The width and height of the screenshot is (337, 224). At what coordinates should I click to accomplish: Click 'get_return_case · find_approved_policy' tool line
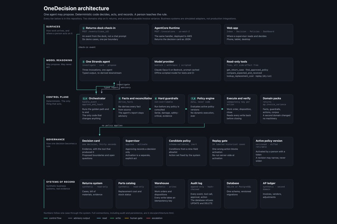point(247,70)
